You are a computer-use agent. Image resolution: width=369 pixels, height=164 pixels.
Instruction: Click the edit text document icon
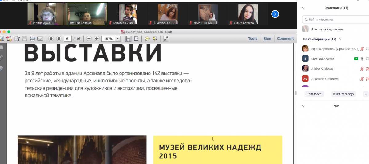(17, 39)
